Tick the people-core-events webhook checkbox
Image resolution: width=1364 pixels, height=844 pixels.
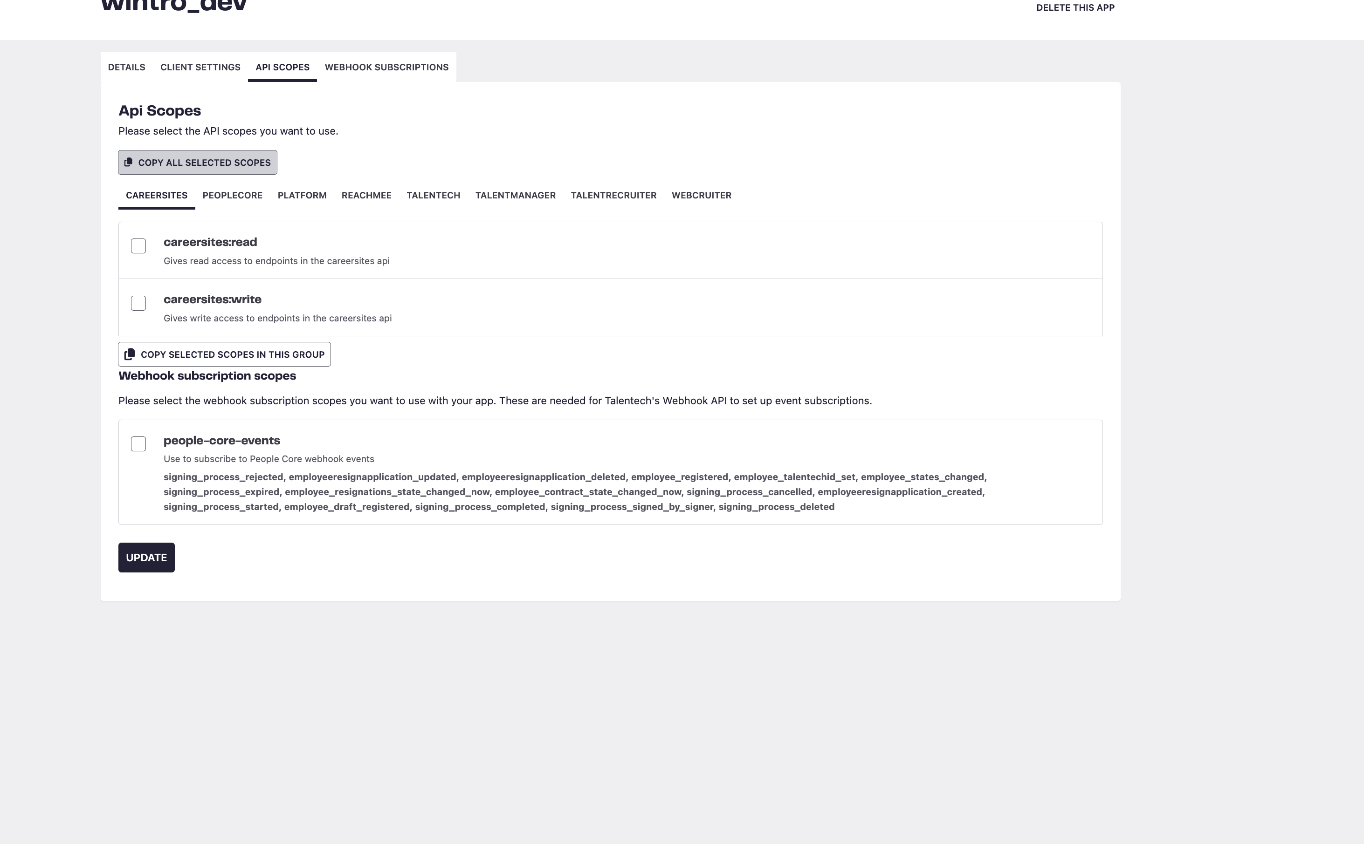point(138,444)
